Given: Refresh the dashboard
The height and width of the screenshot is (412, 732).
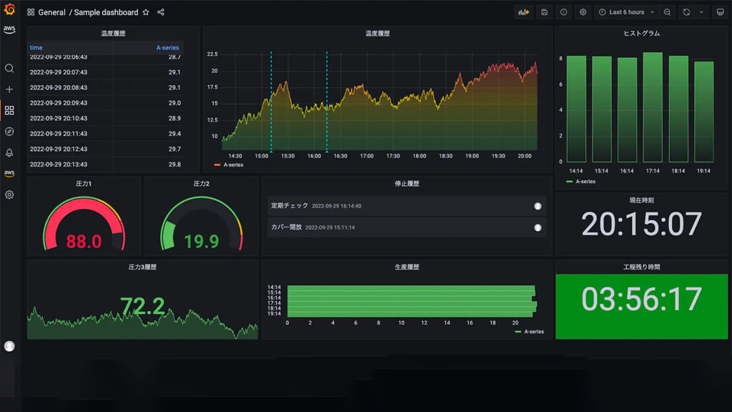Looking at the screenshot, I should click(686, 12).
